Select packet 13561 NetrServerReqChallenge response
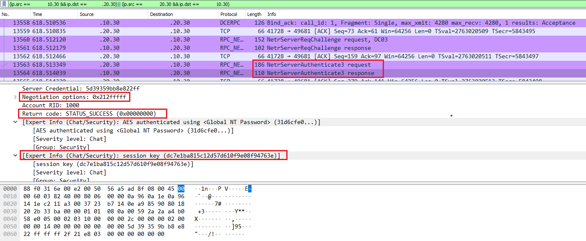Image resolution: width=586 pixels, height=241 pixels. (293, 48)
